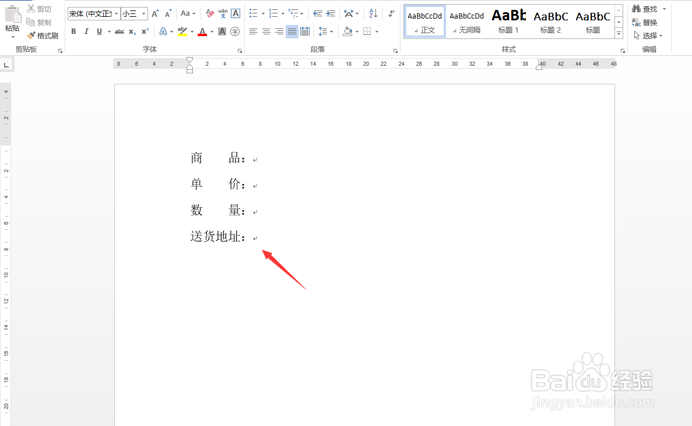The image size is (692, 426).
Task: Toggle Underline formatting
Action: 99,31
